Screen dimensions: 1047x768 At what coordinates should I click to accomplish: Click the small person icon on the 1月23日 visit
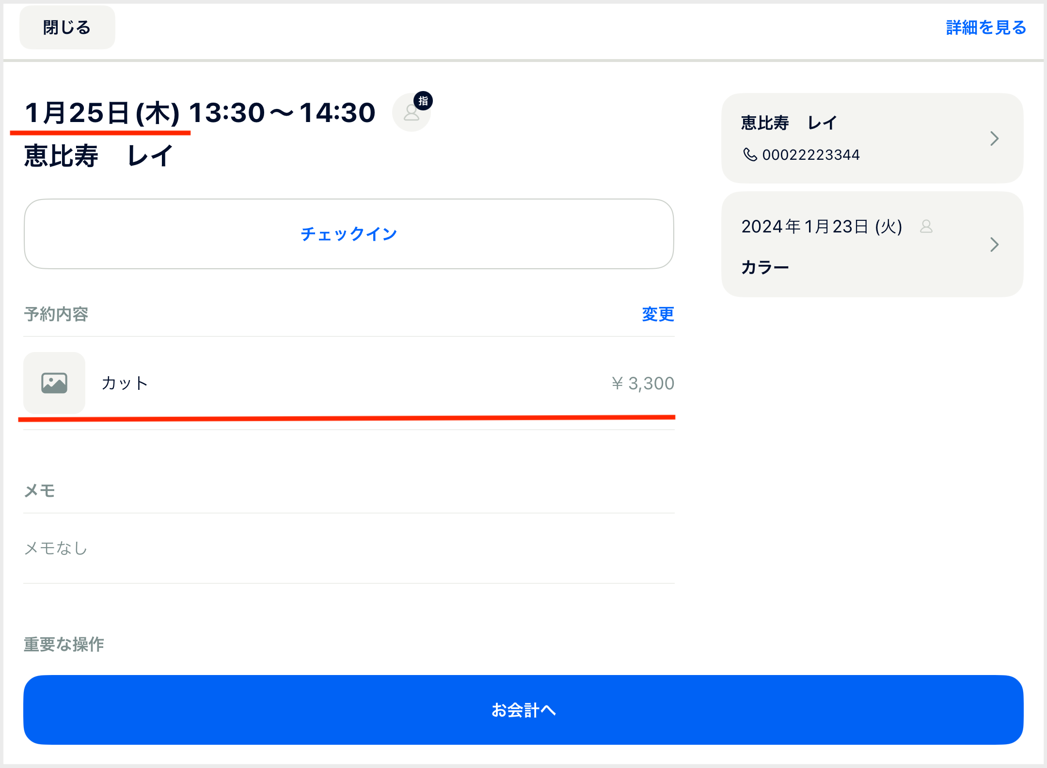(x=926, y=226)
